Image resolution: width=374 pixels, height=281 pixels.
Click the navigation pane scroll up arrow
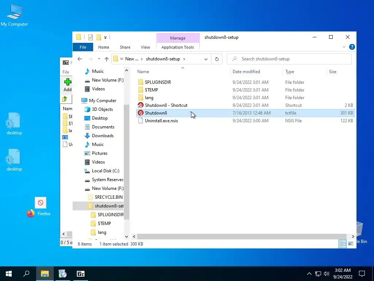126,71
